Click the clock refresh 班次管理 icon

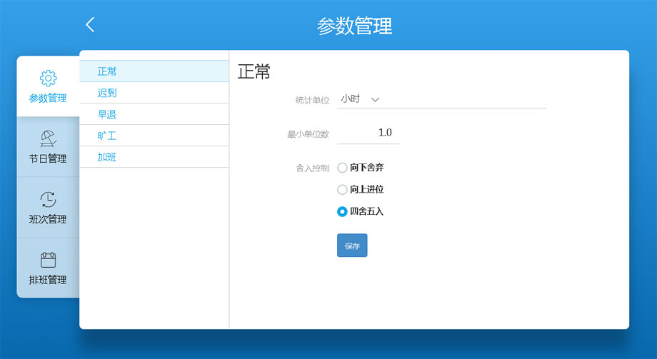click(x=48, y=199)
